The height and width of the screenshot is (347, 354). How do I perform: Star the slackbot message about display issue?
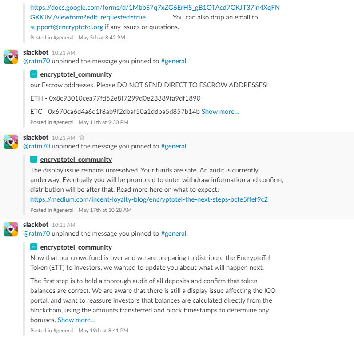click(x=82, y=137)
